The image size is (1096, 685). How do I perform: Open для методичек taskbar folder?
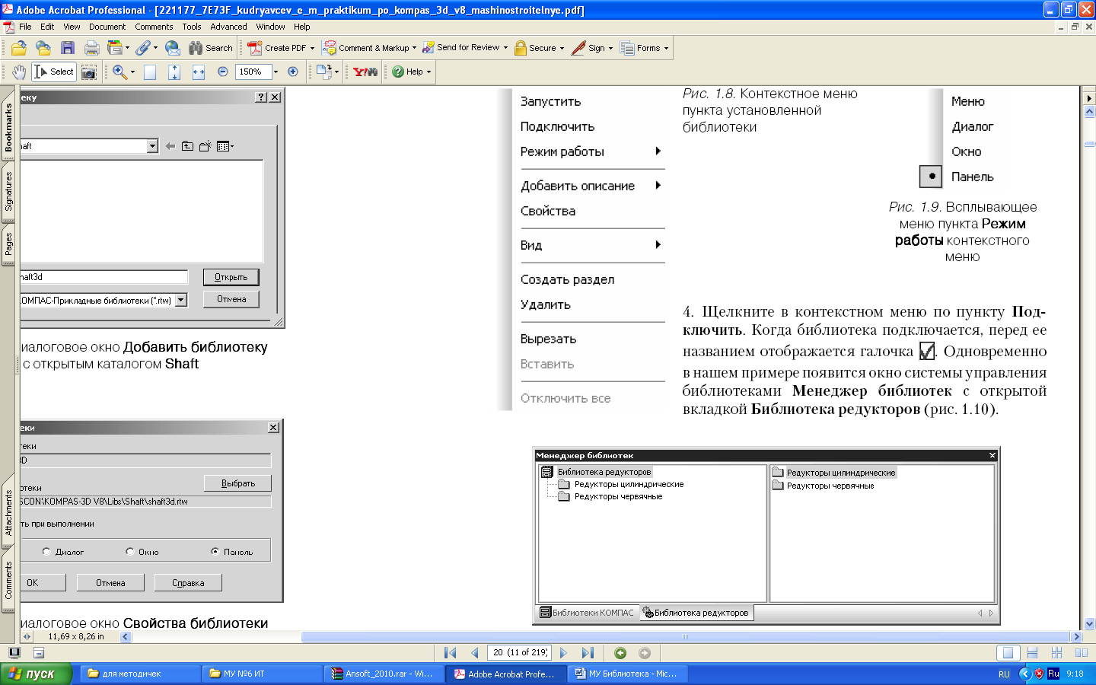tap(139, 674)
